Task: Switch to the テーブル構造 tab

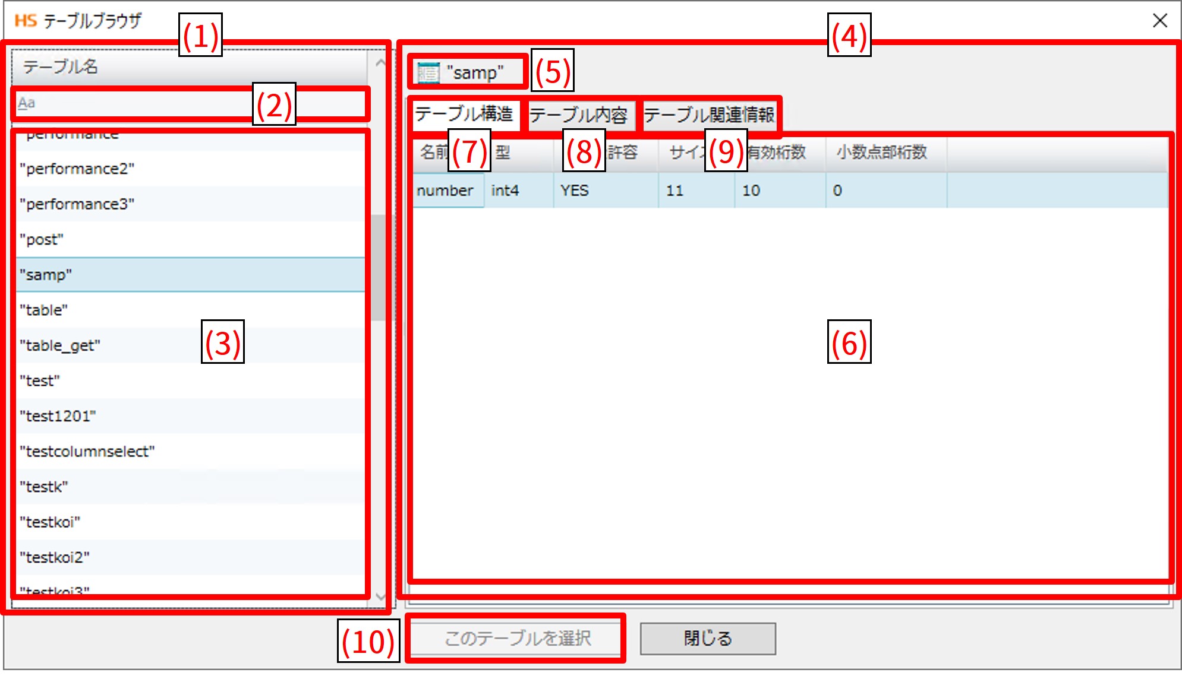Action: [464, 114]
